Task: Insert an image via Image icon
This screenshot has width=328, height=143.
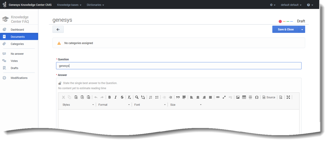Action: click(x=238, y=97)
